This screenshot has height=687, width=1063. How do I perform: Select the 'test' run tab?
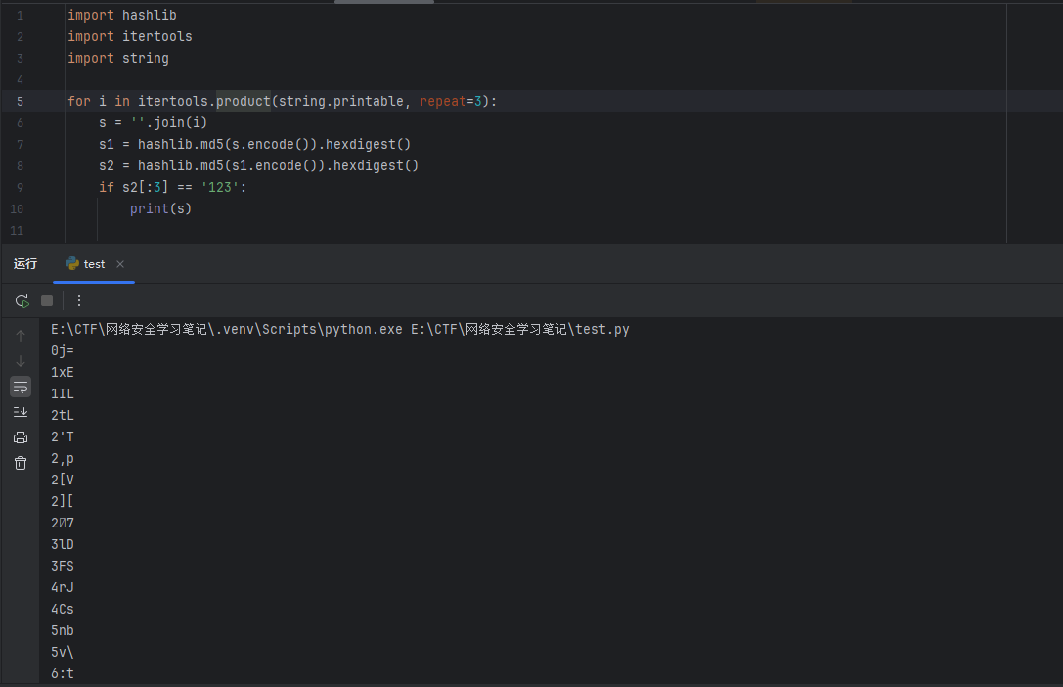(x=94, y=264)
